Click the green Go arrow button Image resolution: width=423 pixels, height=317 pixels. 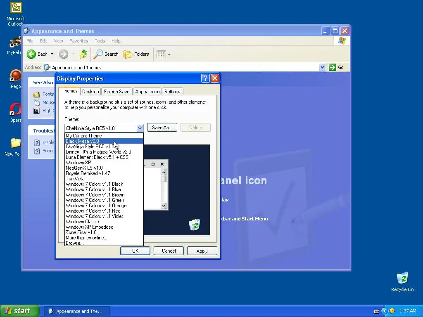(333, 67)
